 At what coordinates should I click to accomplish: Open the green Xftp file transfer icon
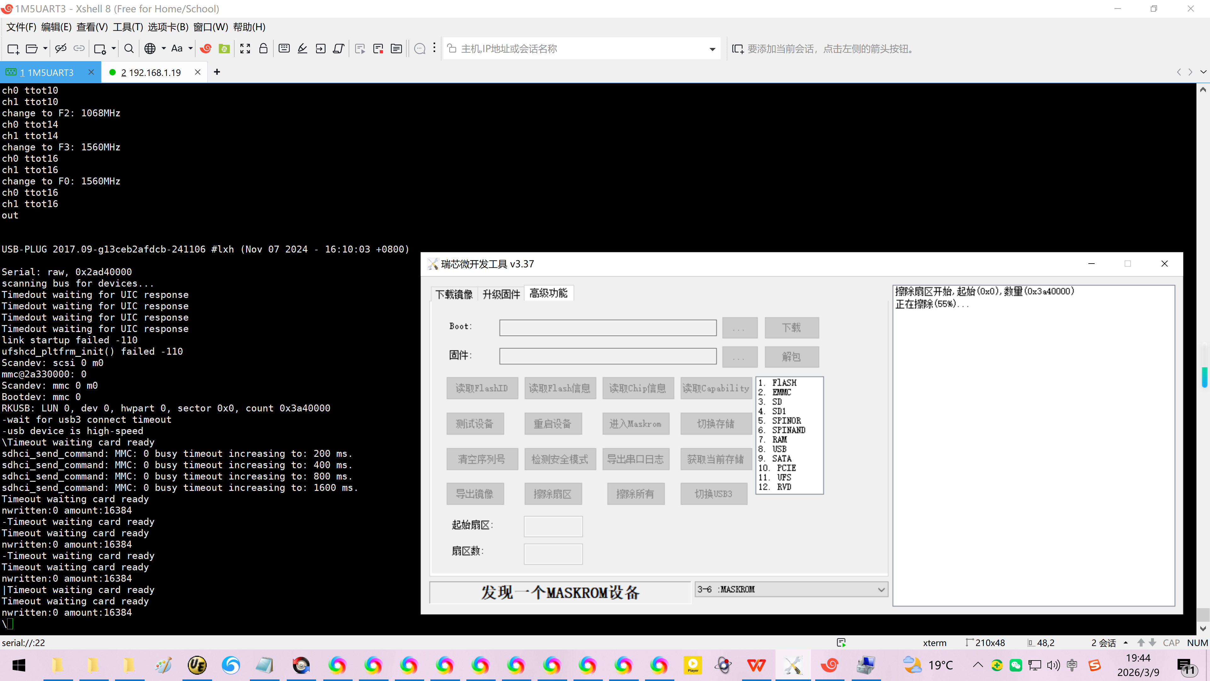coord(225,49)
